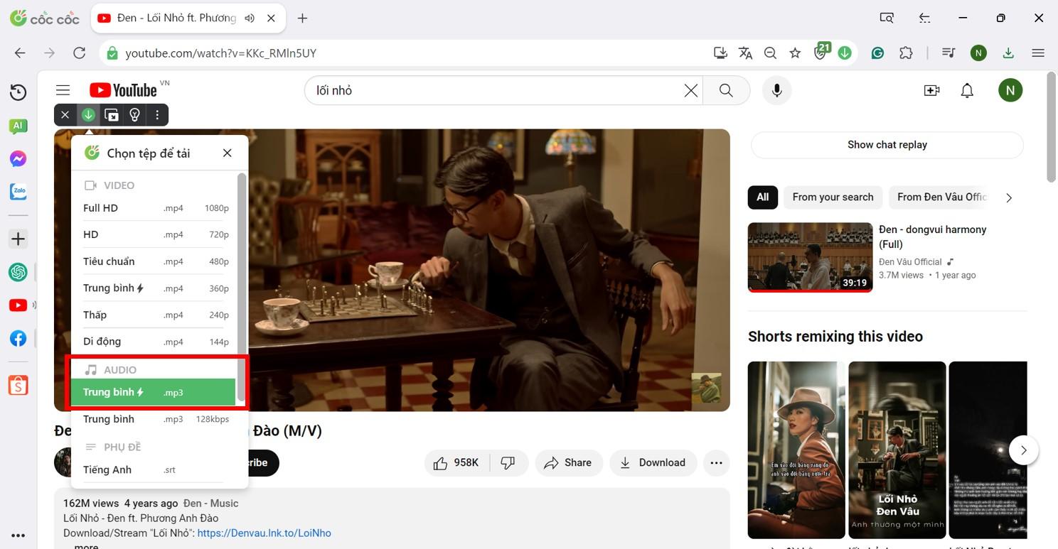Click the Share button
The image size is (1058, 549).
coord(568,463)
